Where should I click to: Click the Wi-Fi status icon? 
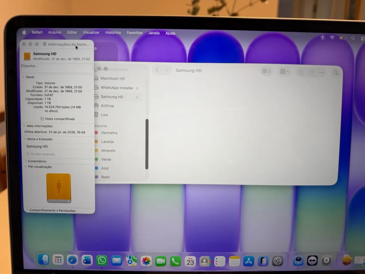(x=332, y=37)
